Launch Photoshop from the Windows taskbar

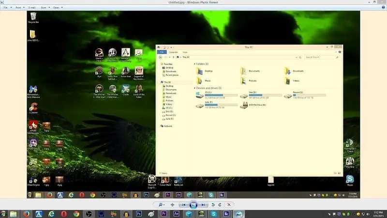139,214
